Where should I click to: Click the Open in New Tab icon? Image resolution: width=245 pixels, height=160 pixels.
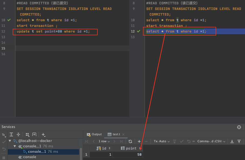click(x=34, y=134)
